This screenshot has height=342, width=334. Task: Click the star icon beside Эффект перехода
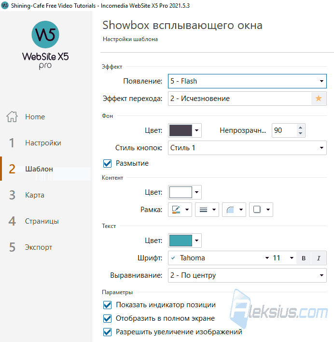319,99
